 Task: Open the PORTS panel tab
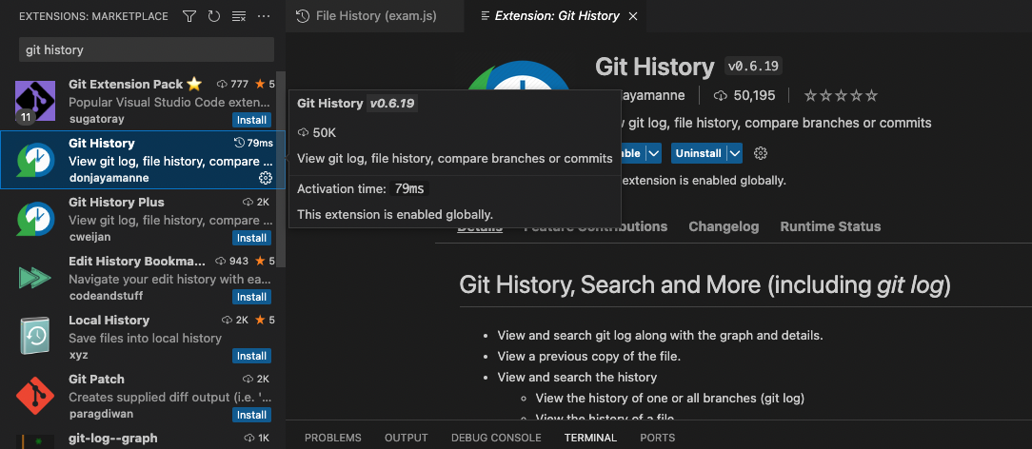(658, 438)
